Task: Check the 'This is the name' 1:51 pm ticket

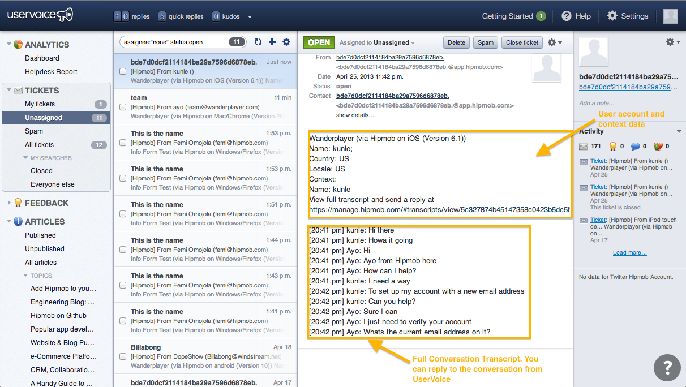Action: pyautogui.click(x=123, y=214)
